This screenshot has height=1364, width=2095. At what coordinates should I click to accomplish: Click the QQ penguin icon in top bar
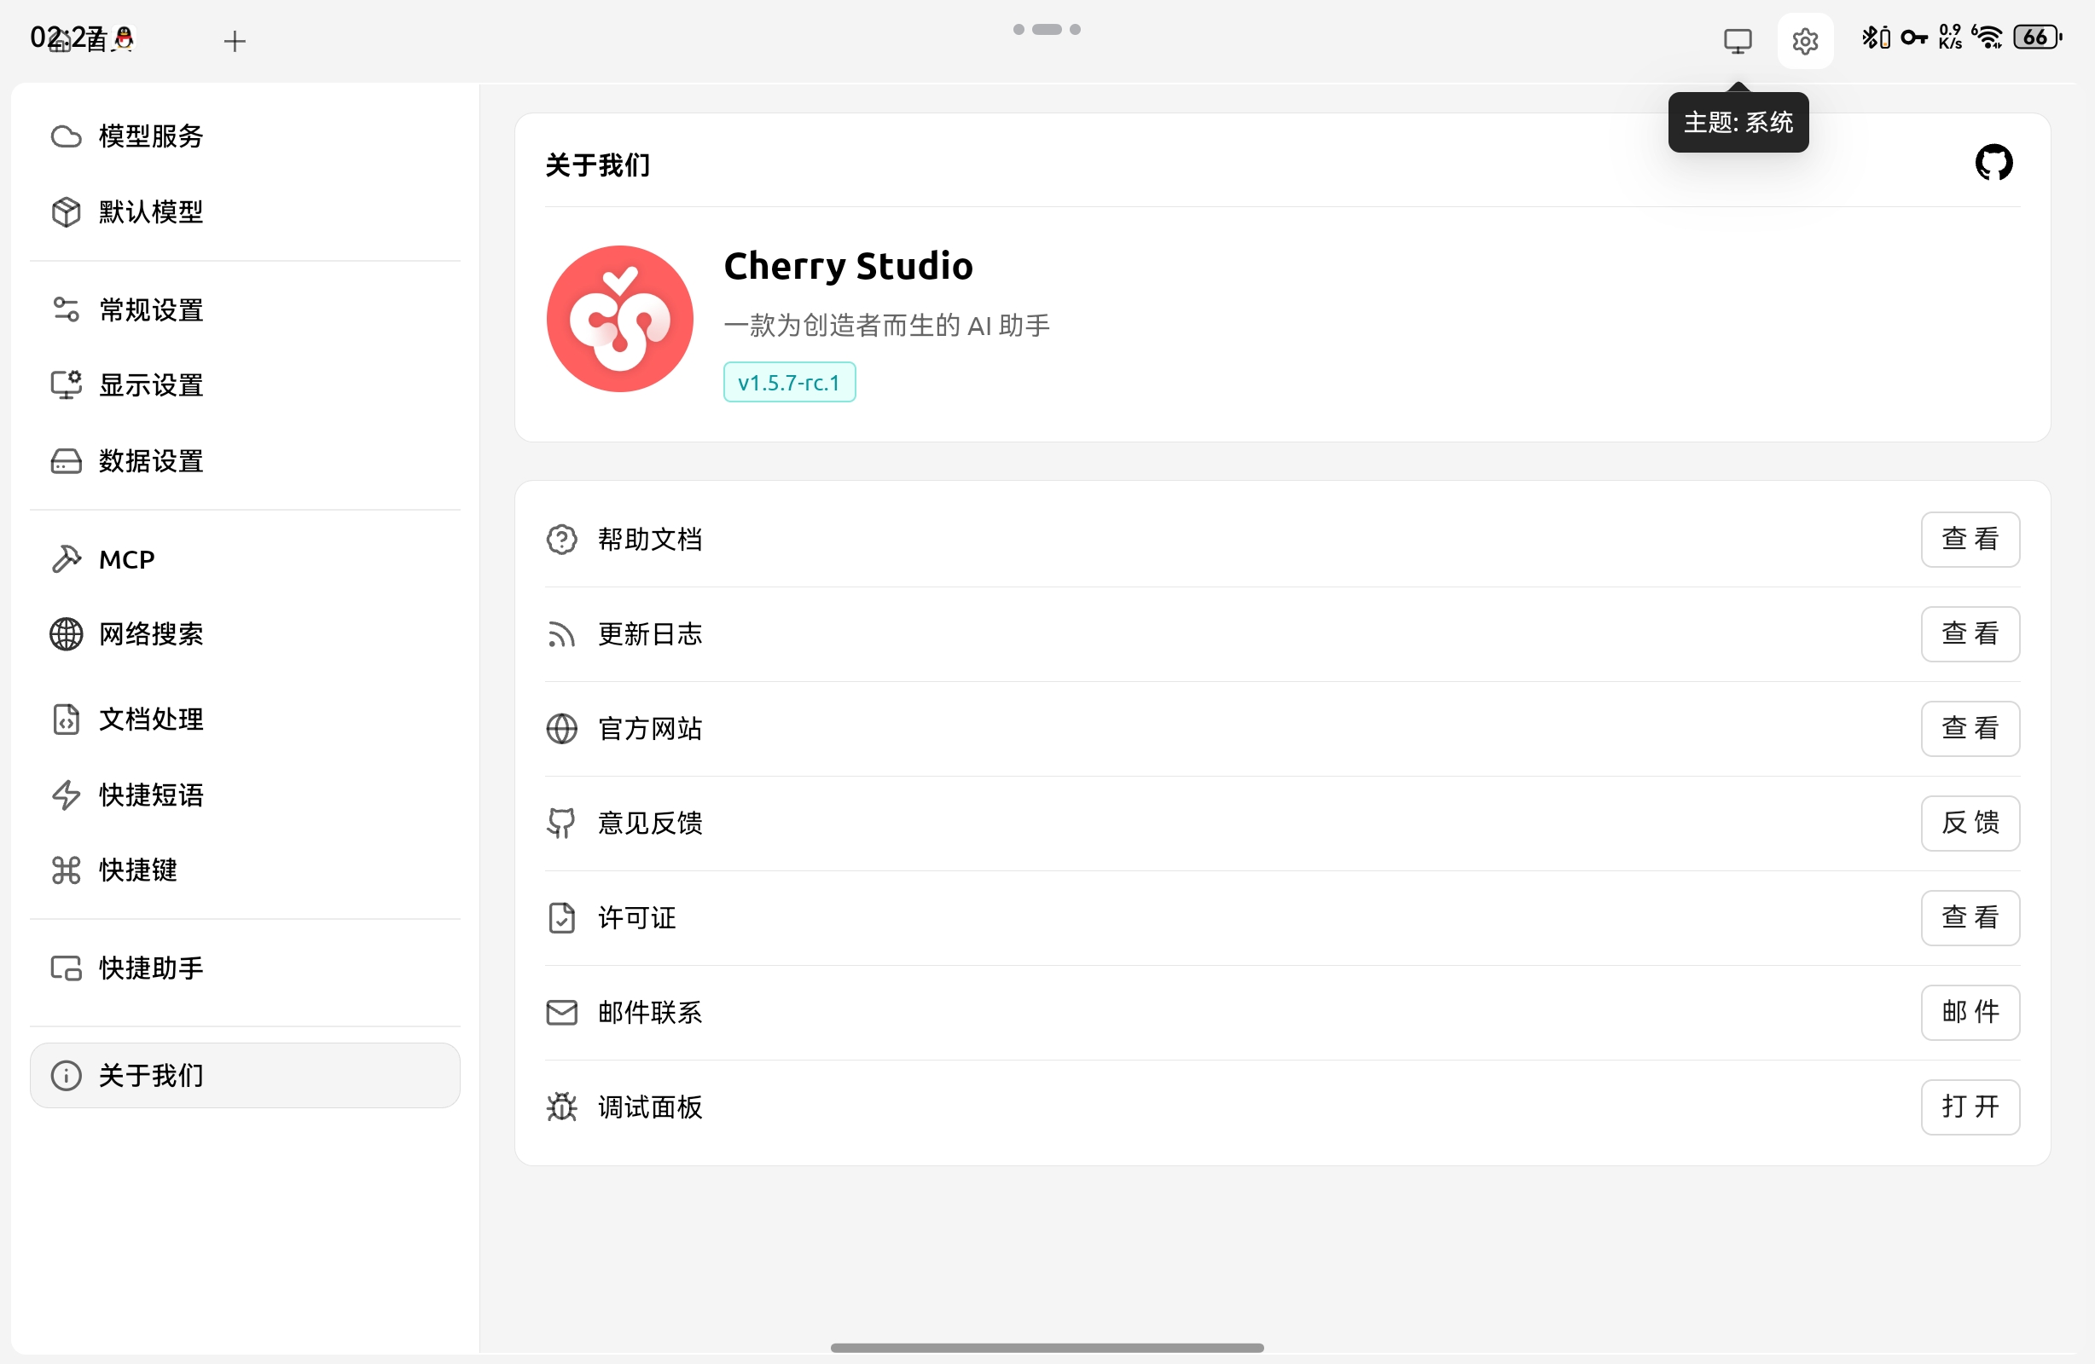point(125,38)
